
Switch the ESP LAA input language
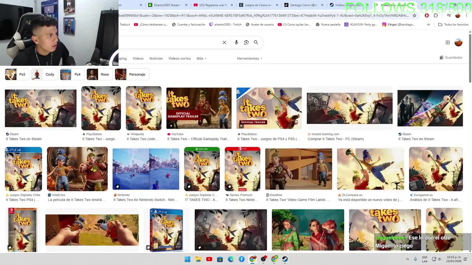425,259
